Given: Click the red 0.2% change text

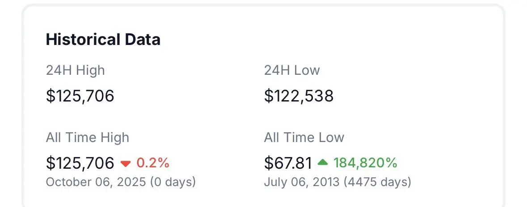Looking at the screenshot, I should (152, 163).
